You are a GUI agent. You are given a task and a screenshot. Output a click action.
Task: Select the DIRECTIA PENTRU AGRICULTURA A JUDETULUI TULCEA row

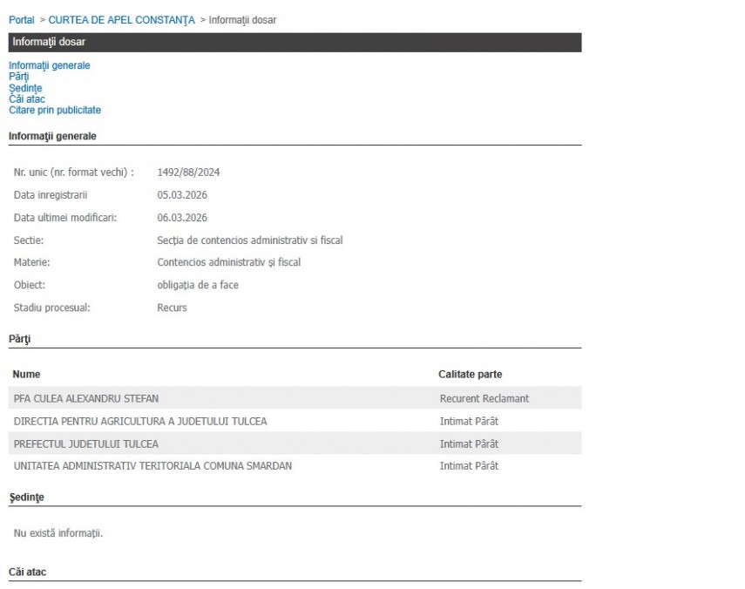(140, 422)
